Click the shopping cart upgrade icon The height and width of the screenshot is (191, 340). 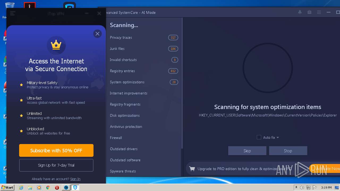pyautogui.click(x=192, y=169)
